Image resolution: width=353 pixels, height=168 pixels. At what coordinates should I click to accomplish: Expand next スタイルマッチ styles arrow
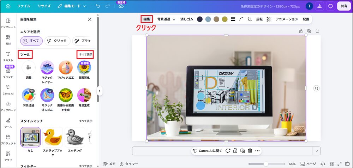coord(89,137)
